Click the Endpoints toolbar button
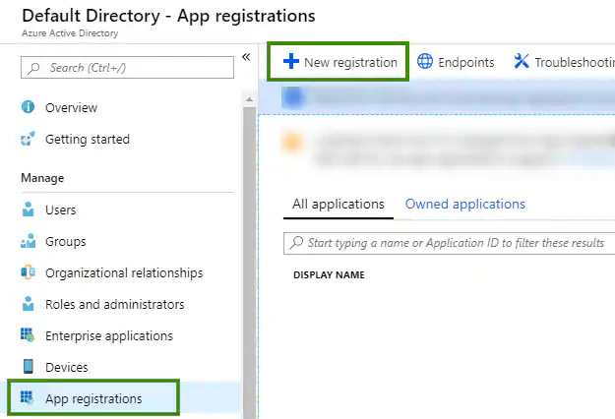 click(x=456, y=62)
